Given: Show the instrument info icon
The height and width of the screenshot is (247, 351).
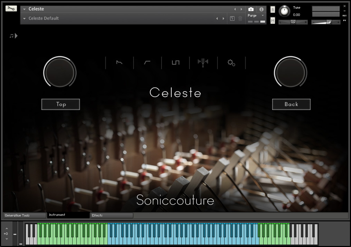Looking at the screenshot, I should [x=261, y=9].
